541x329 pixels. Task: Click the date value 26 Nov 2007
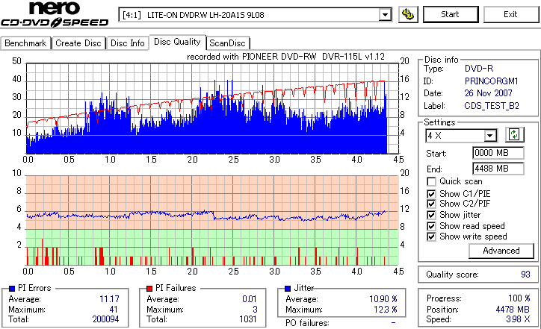[x=488, y=93]
